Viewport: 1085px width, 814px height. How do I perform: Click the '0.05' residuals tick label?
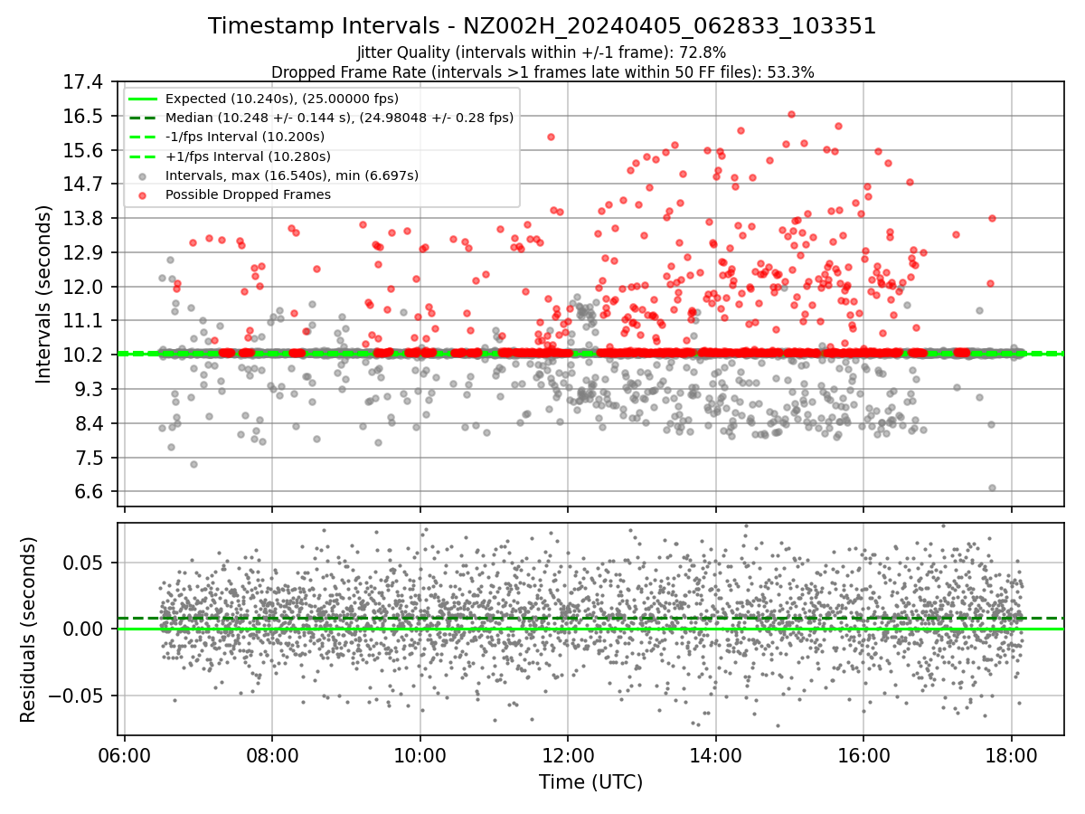click(84, 563)
